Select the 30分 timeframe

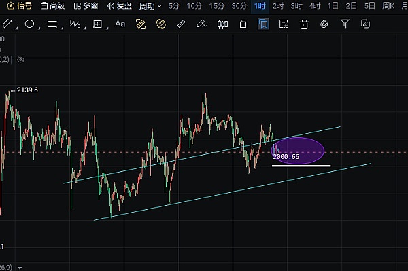[239, 5]
